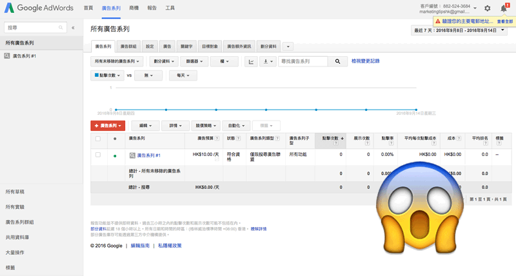Open the 詳情 dropdown above the table

(x=175, y=126)
